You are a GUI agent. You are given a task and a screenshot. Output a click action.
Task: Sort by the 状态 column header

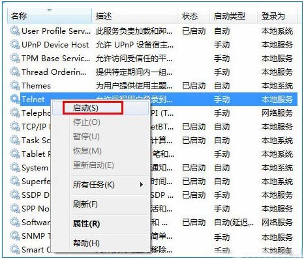tap(194, 16)
